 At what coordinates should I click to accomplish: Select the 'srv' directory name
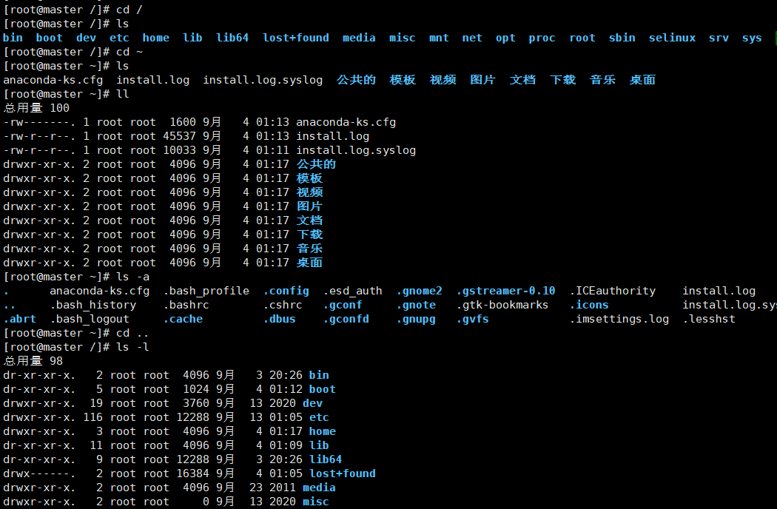click(719, 38)
